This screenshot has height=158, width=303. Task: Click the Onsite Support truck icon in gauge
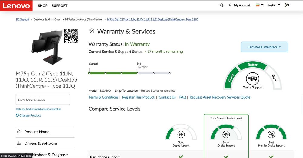pos(252,78)
